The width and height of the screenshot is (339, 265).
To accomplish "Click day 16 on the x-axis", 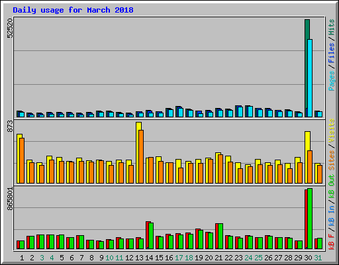I will pos(169,258).
